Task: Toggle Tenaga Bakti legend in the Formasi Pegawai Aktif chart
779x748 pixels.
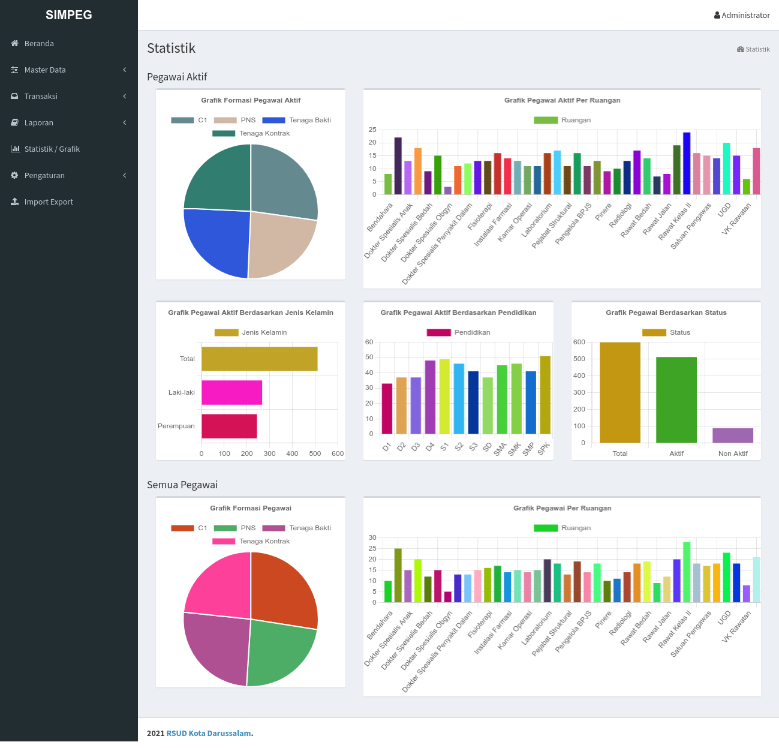Action: click(296, 120)
